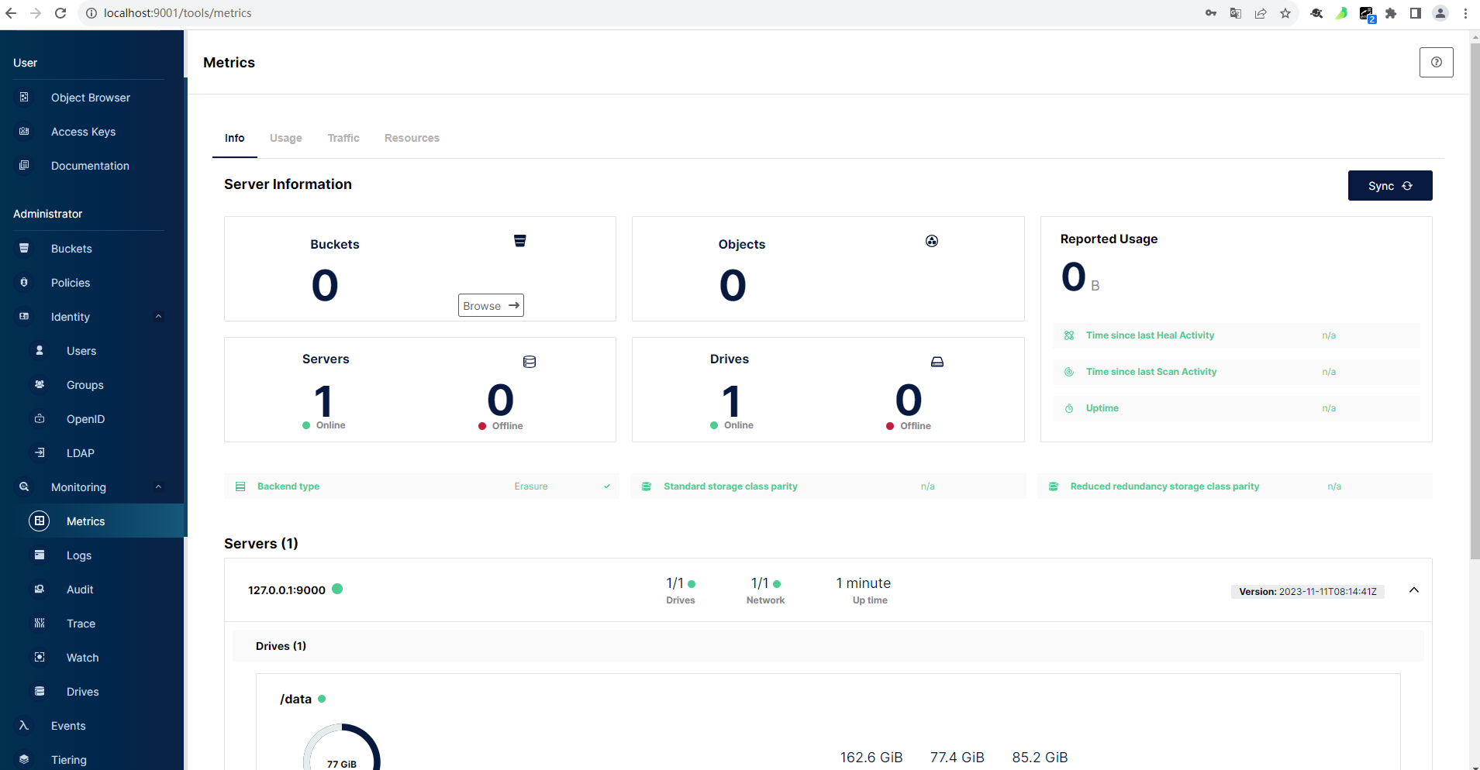Switch to the Resources tab
Screen dimensions: 1480x770
[412, 138]
